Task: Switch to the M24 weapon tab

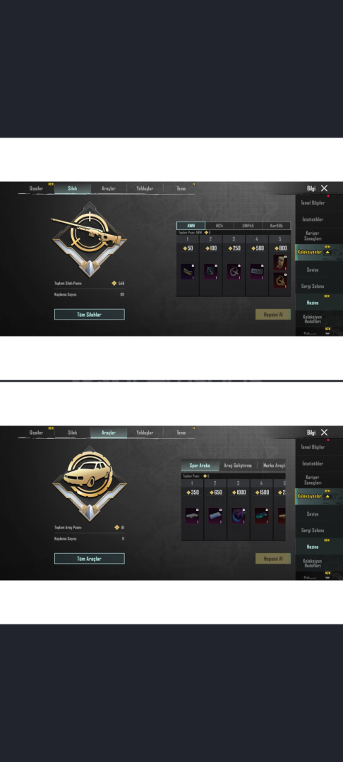Action: (x=219, y=226)
